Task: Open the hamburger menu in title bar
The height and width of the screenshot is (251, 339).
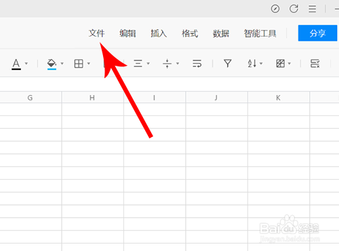Action: (313, 9)
